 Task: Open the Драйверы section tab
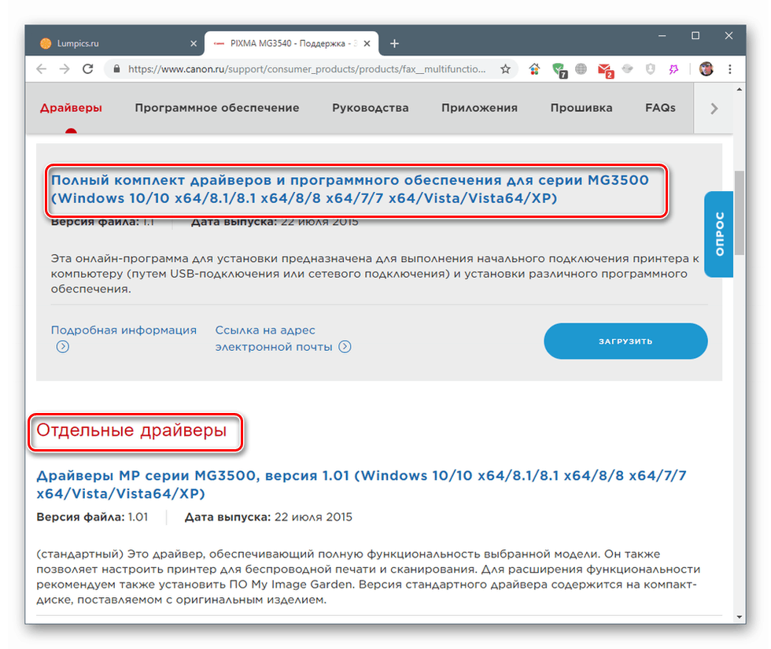(x=71, y=108)
